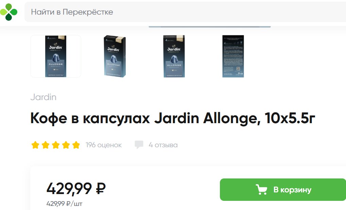This screenshot has width=346, height=210.
Task: Click the fourth yellow rating star
Action: [x=66, y=145]
